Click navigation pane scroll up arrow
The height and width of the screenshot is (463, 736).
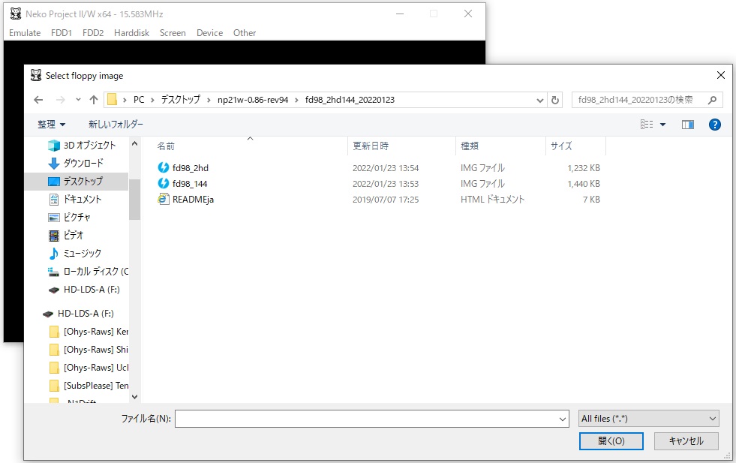click(x=135, y=143)
